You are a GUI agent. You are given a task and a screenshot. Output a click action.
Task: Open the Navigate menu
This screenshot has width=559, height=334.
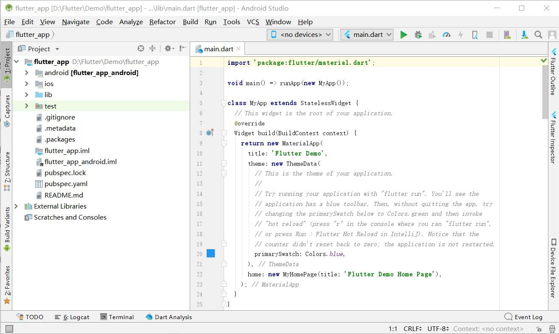[76, 22]
